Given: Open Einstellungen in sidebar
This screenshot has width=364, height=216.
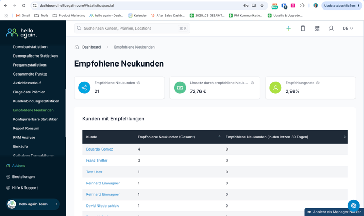Looking at the screenshot, I should tap(21, 176).
